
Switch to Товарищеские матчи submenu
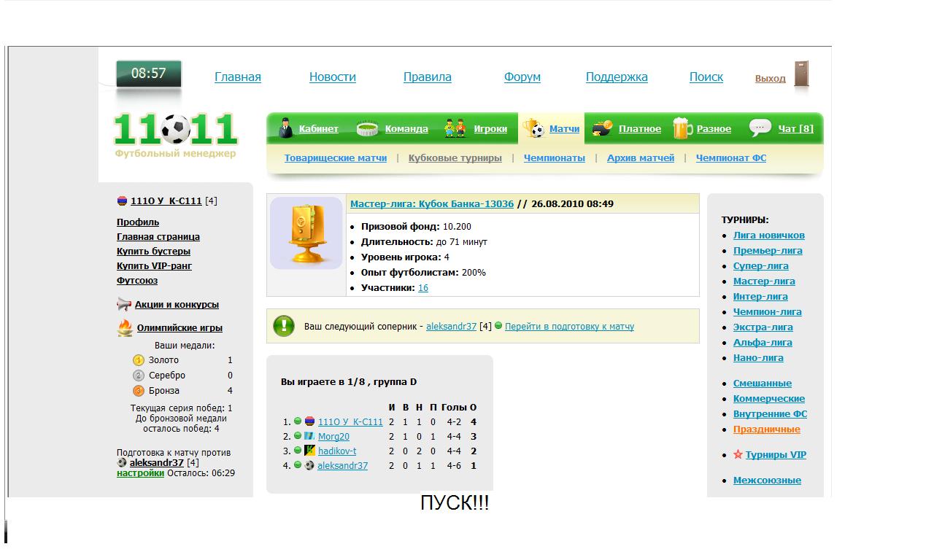(x=336, y=158)
